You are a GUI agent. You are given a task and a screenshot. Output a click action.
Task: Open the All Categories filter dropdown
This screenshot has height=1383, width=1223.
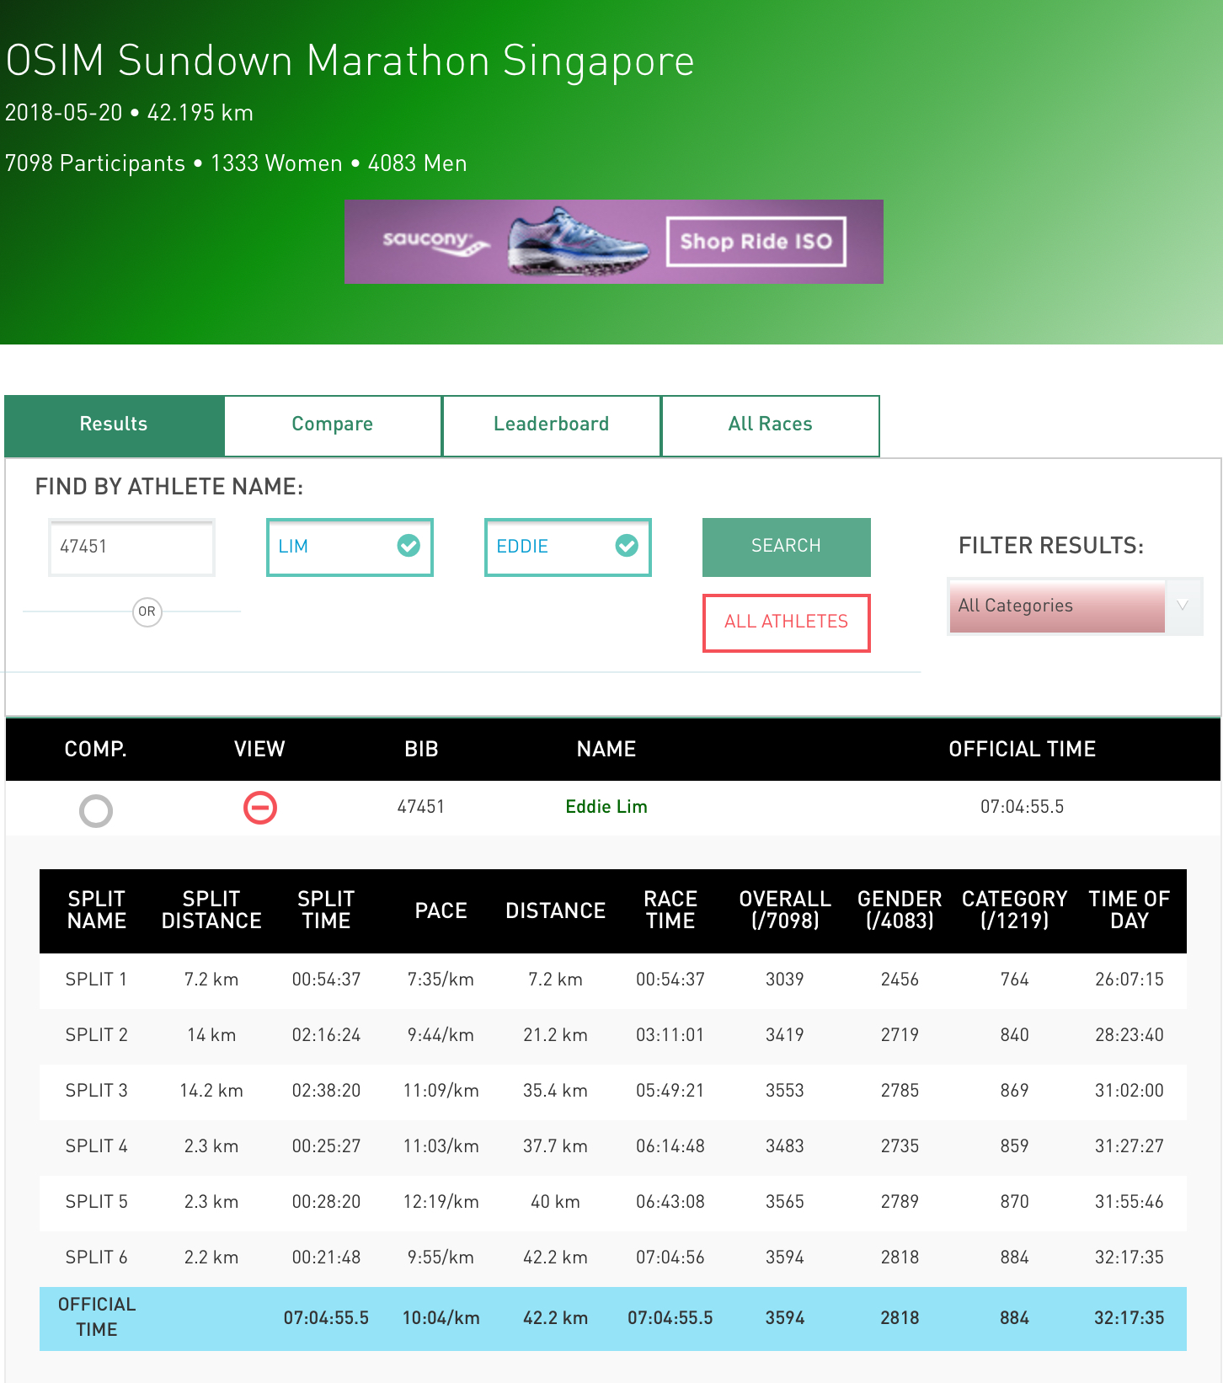[x=1075, y=606]
